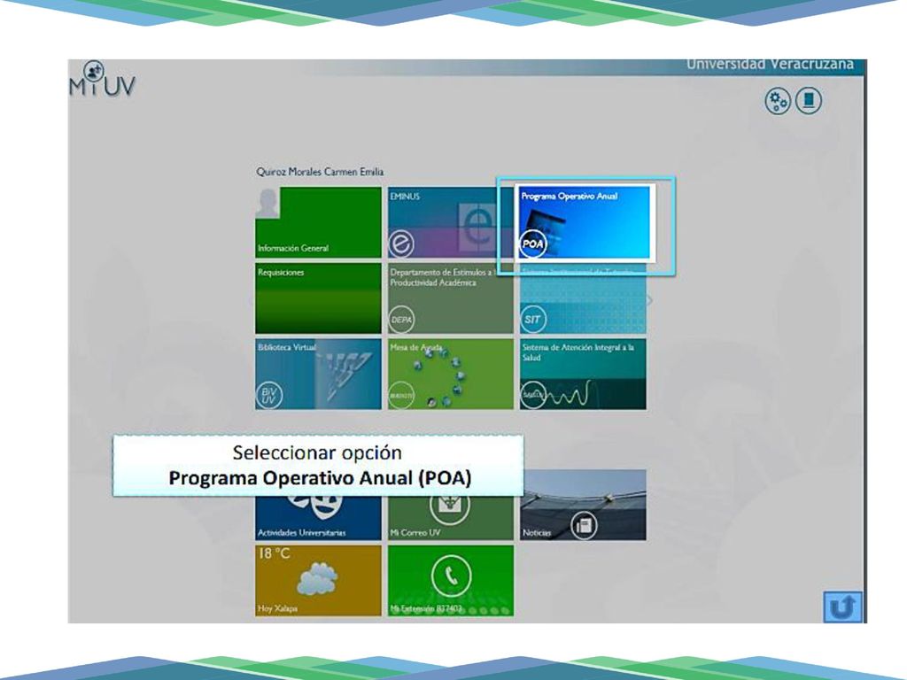Click the EMINUS circular e icon
Screen dimensions: 907x680
tap(401, 244)
